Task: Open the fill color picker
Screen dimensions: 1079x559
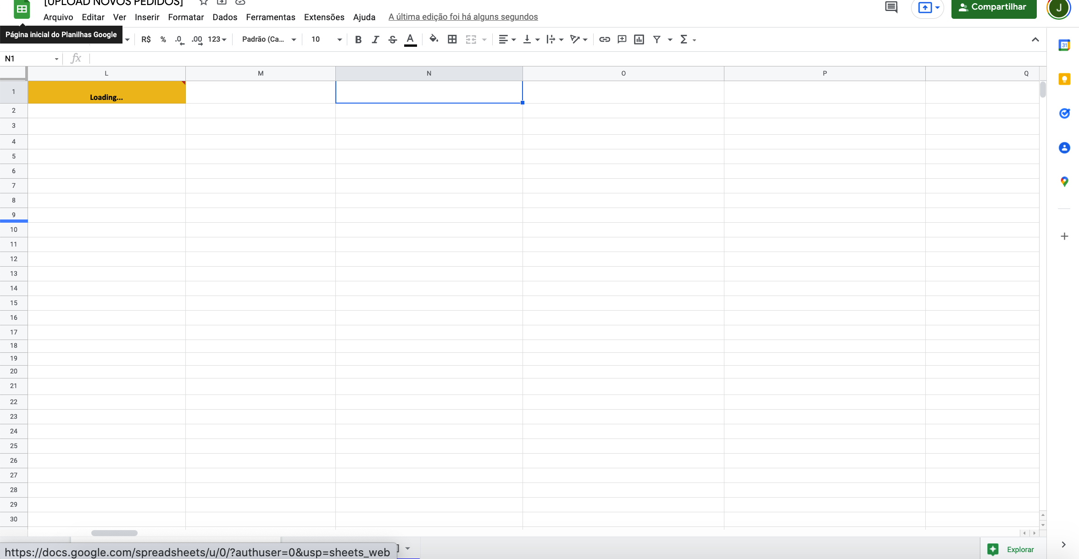Action: (433, 39)
